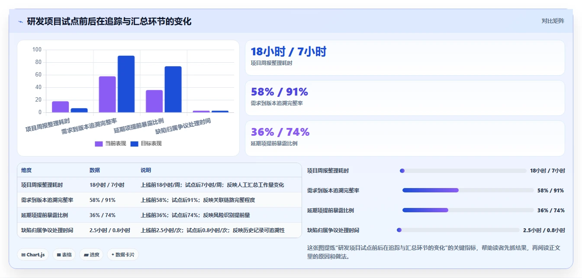Click the 进度 tag chip
This screenshot has height=278, width=582.
[x=91, y=255]
